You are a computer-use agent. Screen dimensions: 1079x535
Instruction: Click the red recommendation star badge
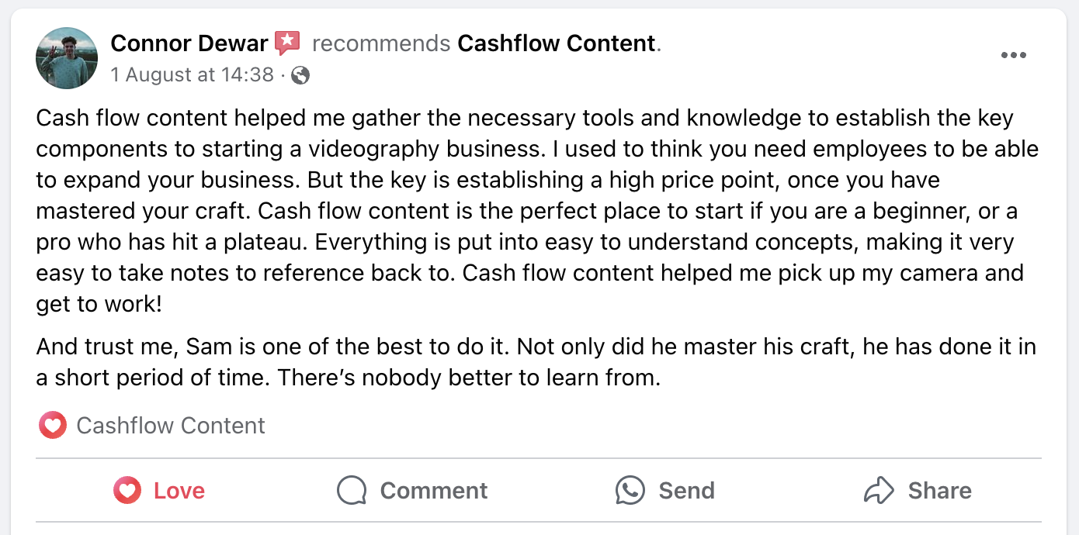(287, 43)
